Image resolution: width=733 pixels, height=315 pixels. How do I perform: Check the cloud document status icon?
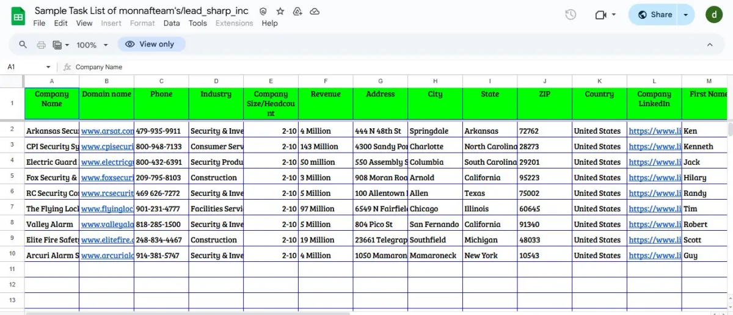(x=315, y=11)
